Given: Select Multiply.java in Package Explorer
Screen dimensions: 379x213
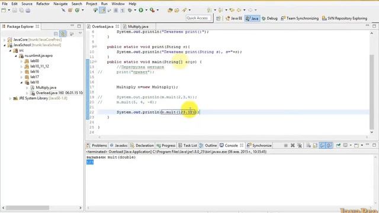Looking at the screenshot, I should pyautogui.click(x=46, y=88).
